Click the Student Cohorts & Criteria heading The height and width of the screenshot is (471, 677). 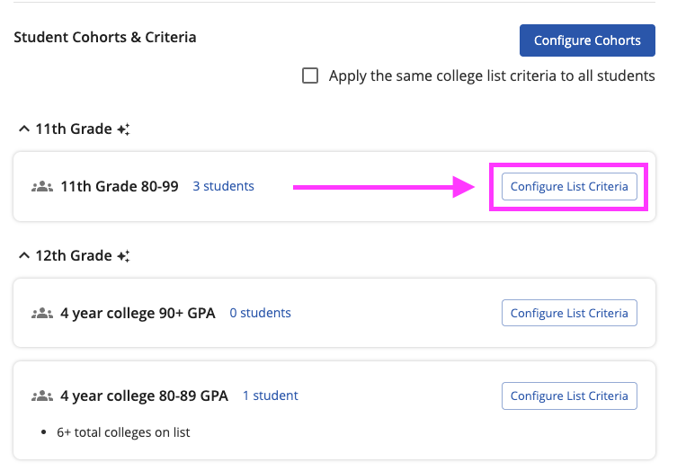click(x=105, y=38)
